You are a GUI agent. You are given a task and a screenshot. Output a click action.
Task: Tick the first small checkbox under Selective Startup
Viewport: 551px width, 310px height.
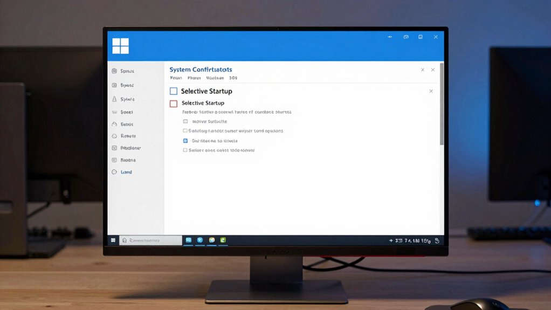pyautogui.click(x=185, y=122)
